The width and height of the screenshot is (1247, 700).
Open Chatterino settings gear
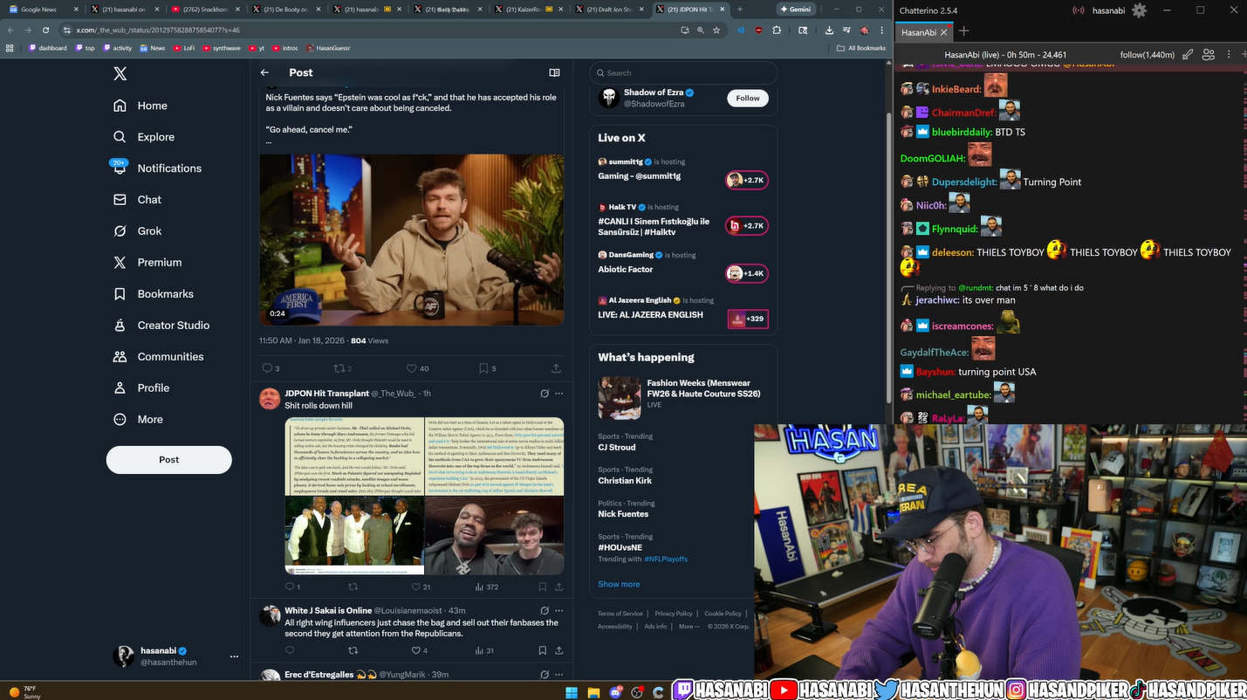point(1139,10)
